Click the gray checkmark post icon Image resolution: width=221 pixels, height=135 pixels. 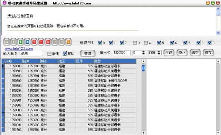pos(55,42)
